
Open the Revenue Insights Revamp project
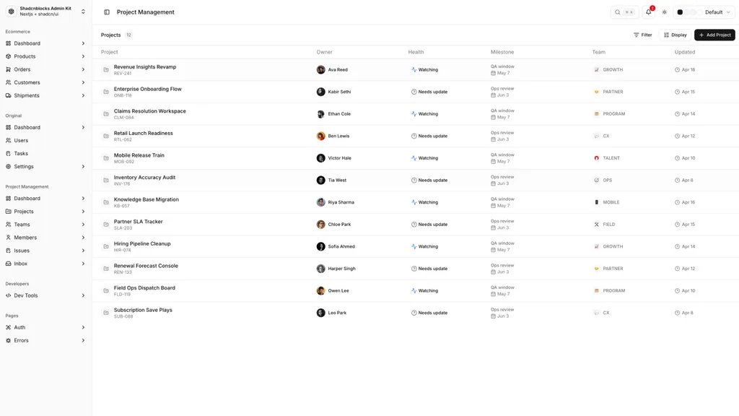[144, 67]
